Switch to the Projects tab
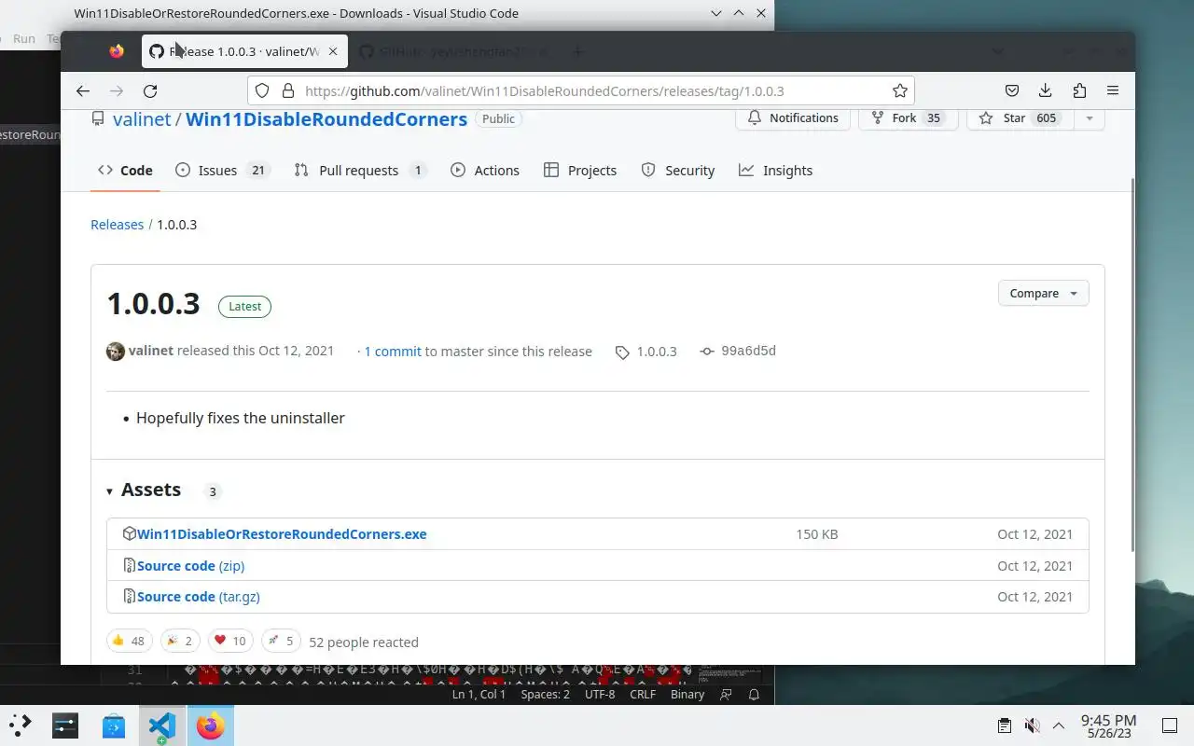Screen dimensions: 1194x746 [580, 171]
